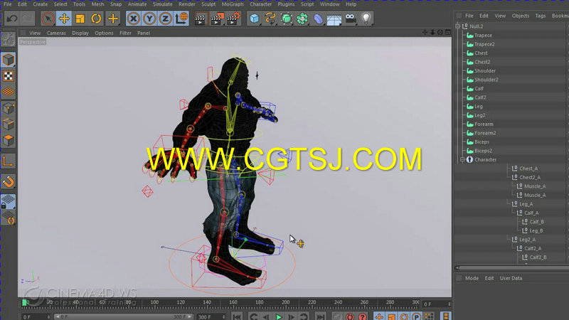Click Record Active Objects button
The width and height of the screenshot is (569, 320).
337,316
